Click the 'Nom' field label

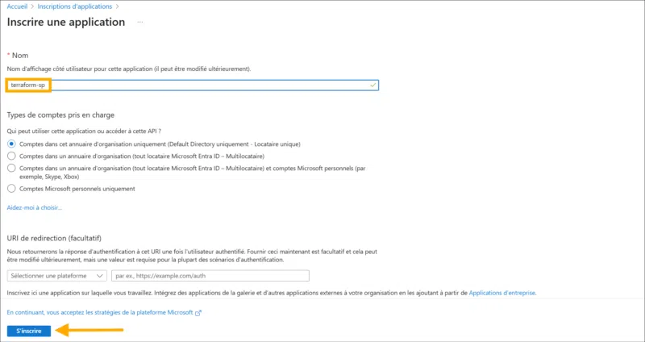point(20,55)
